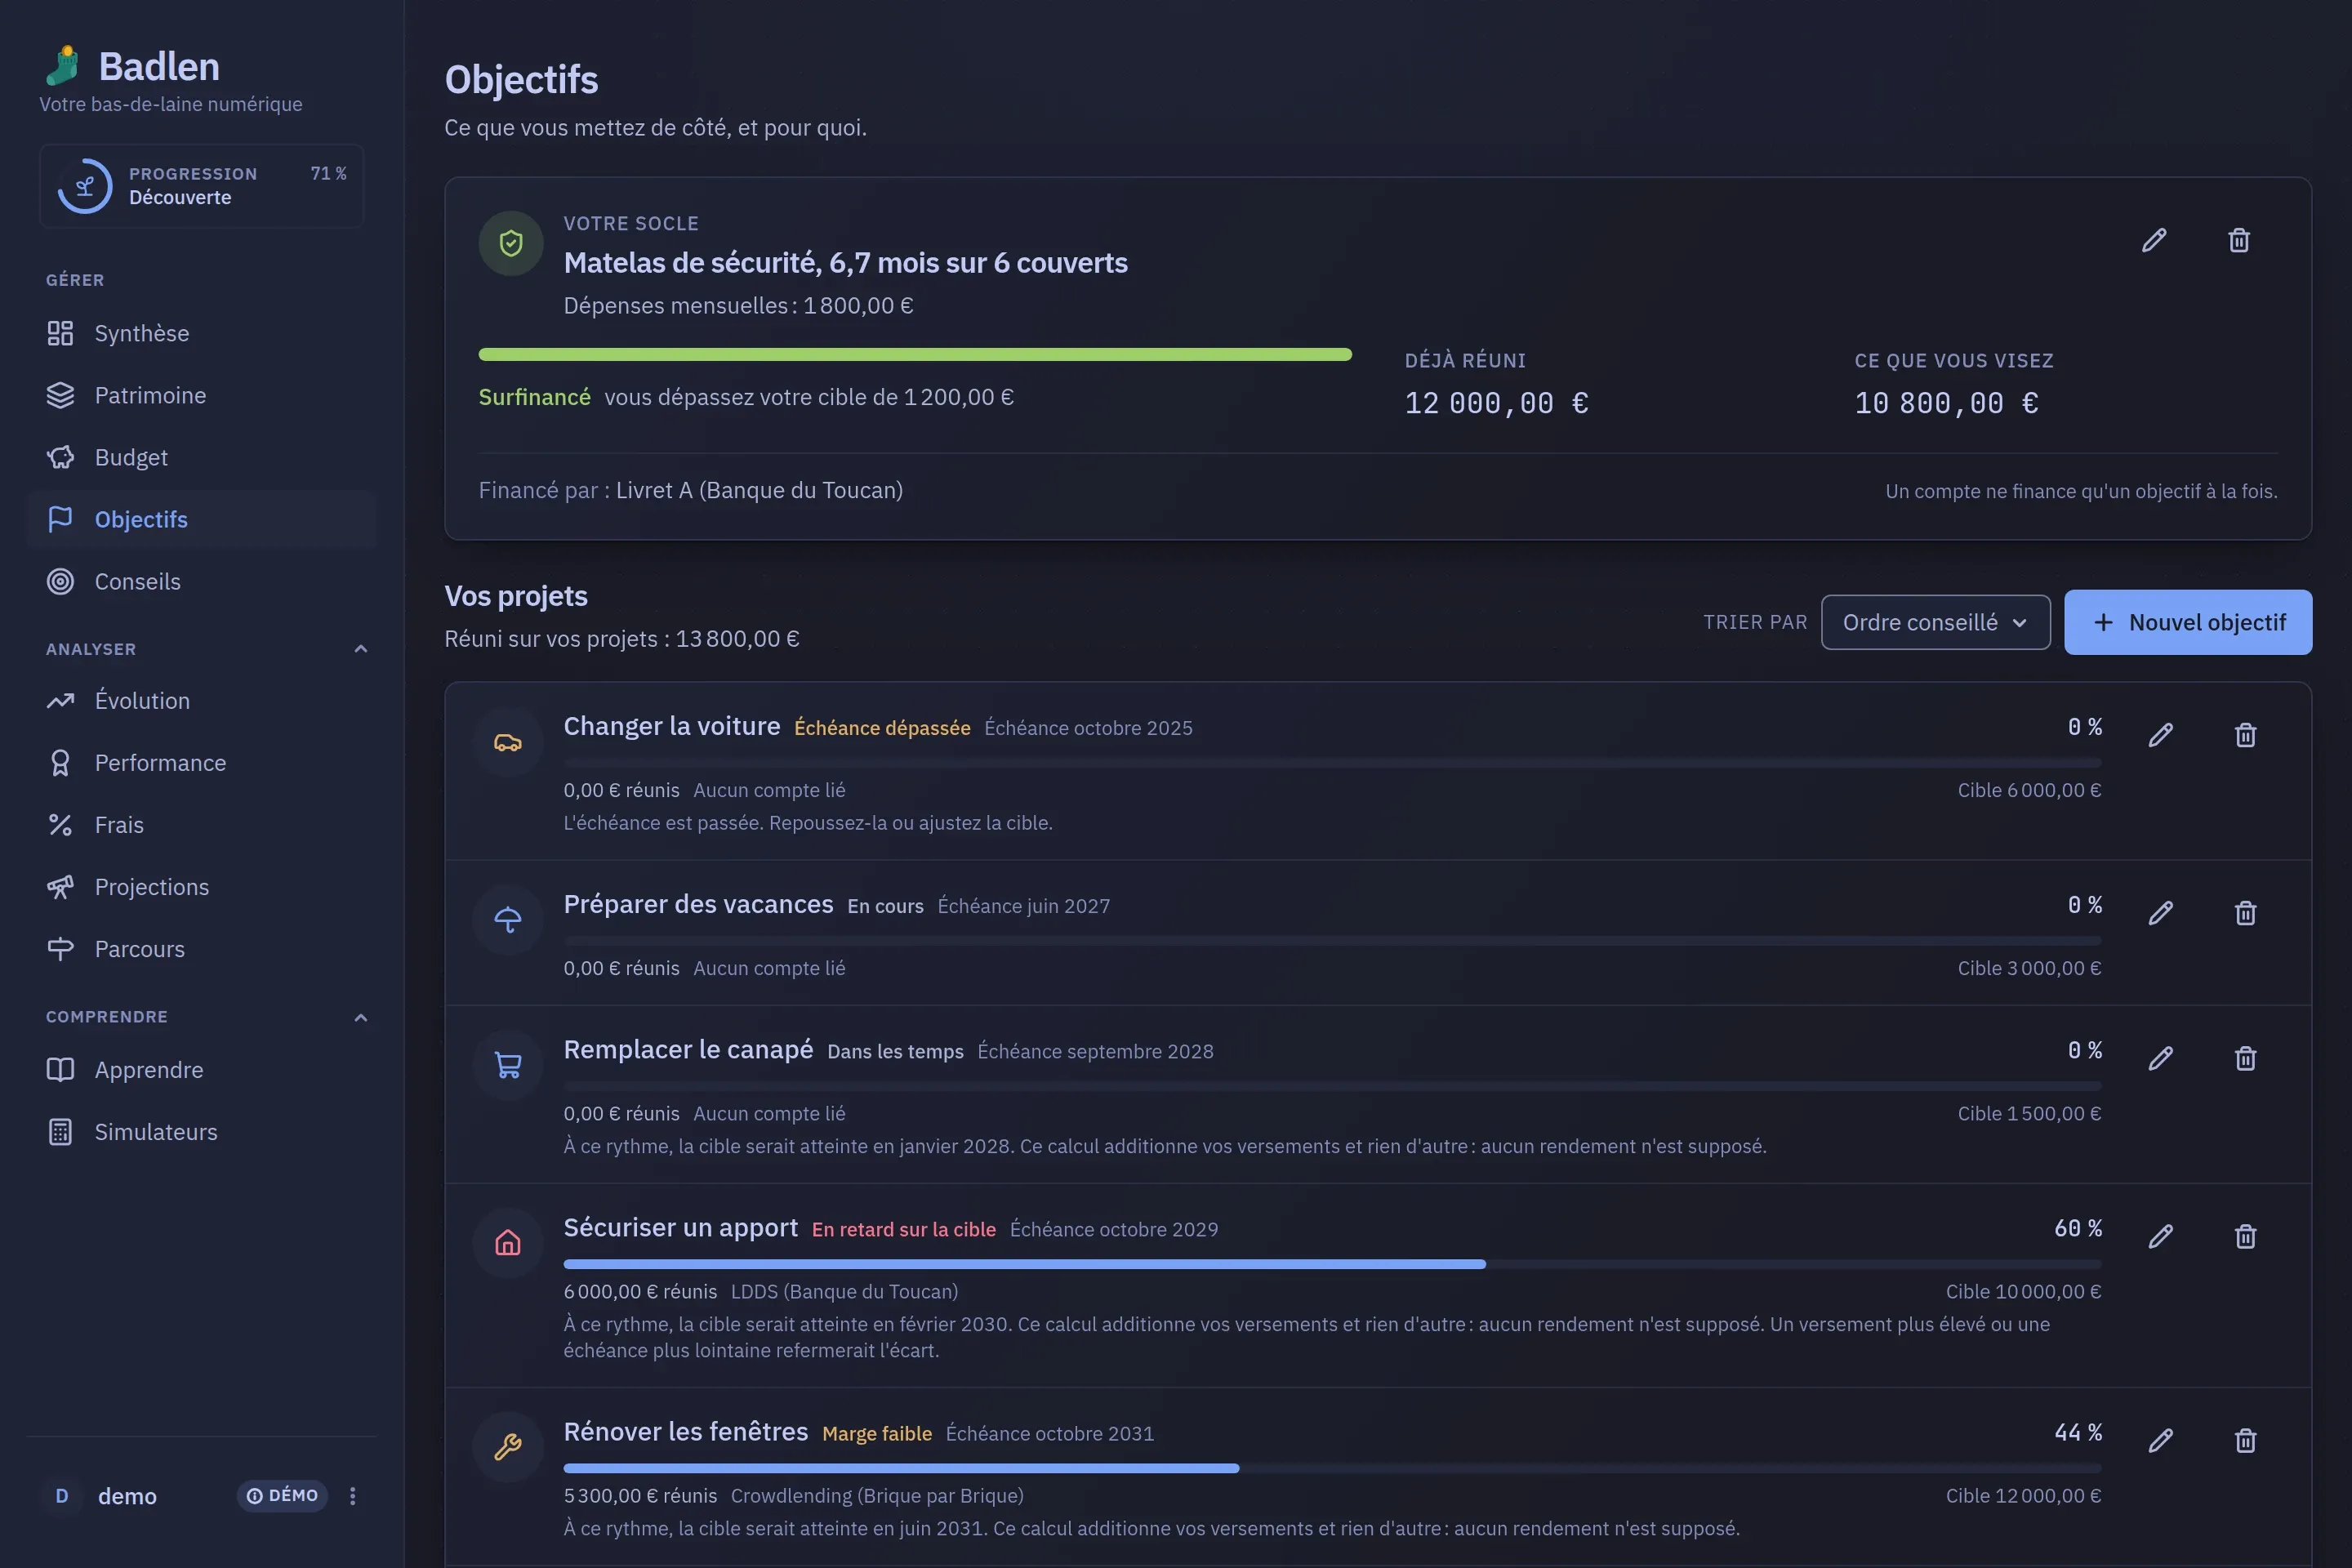
Task: Delete the Préparer des vacances goal
Action: click(2245, 913)
